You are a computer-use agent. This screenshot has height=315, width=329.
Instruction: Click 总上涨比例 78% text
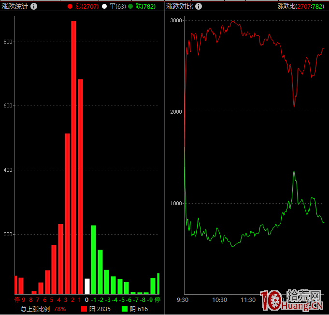click(43, 309)
